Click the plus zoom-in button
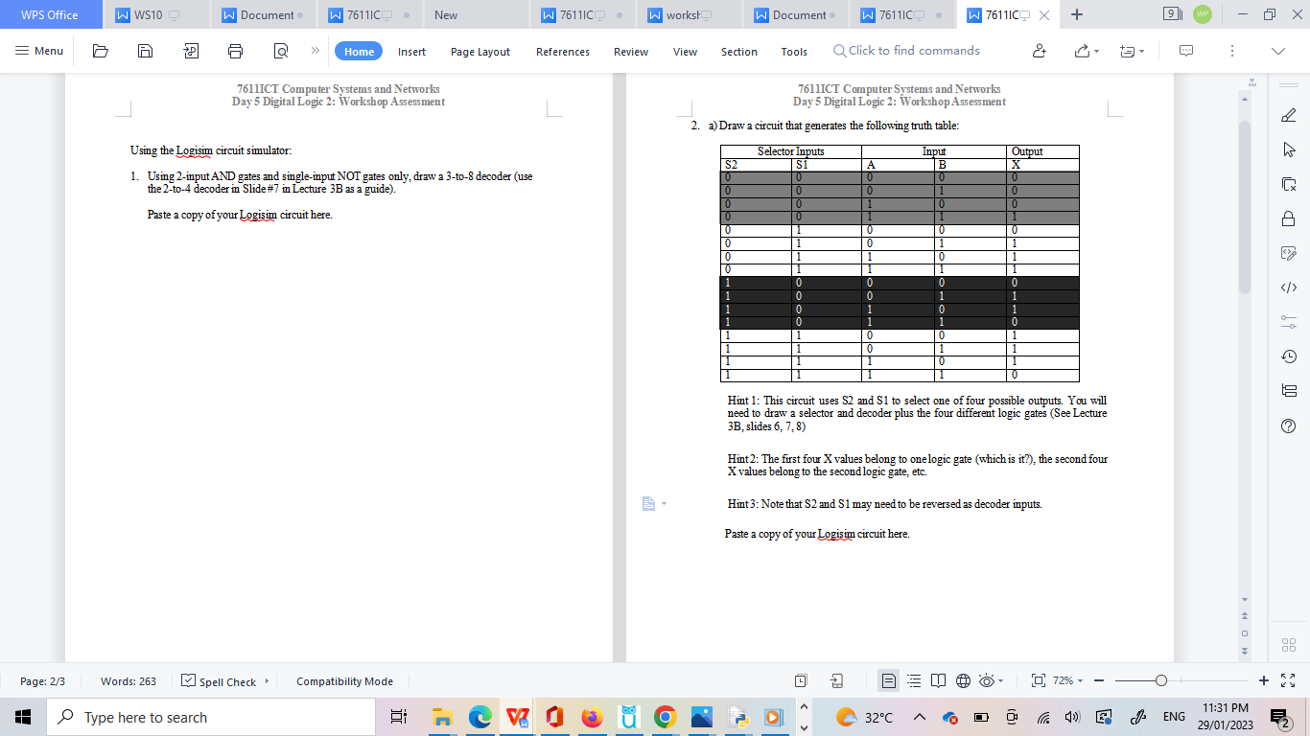The width and height of the screenshot is (1310, 736). point(1263,681)
